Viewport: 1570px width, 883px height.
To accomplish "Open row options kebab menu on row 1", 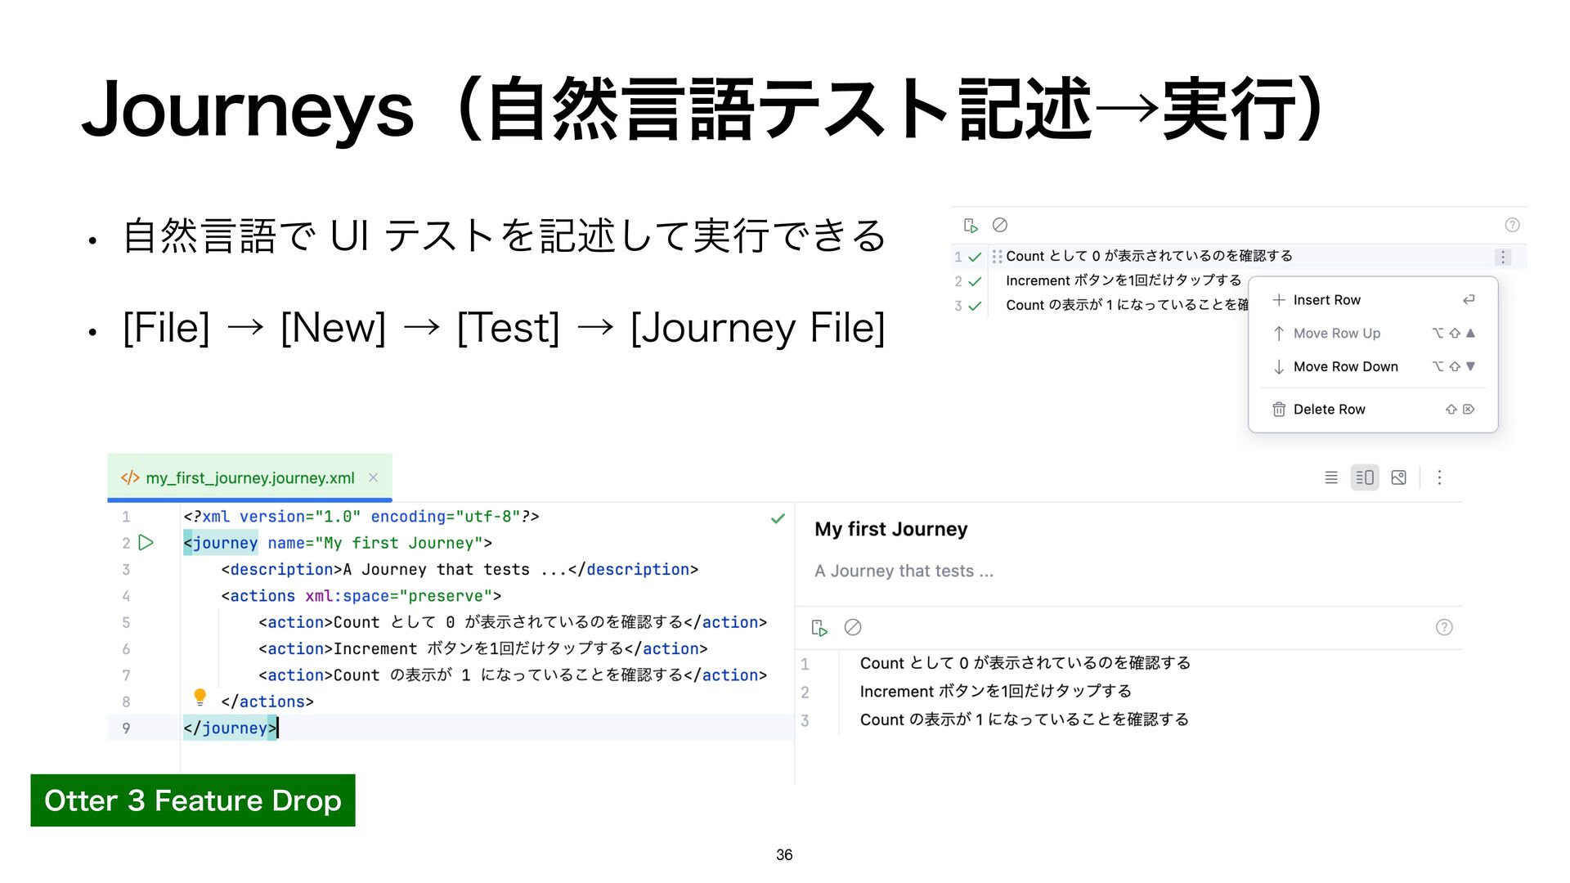I will click(x=1503, y=257).
